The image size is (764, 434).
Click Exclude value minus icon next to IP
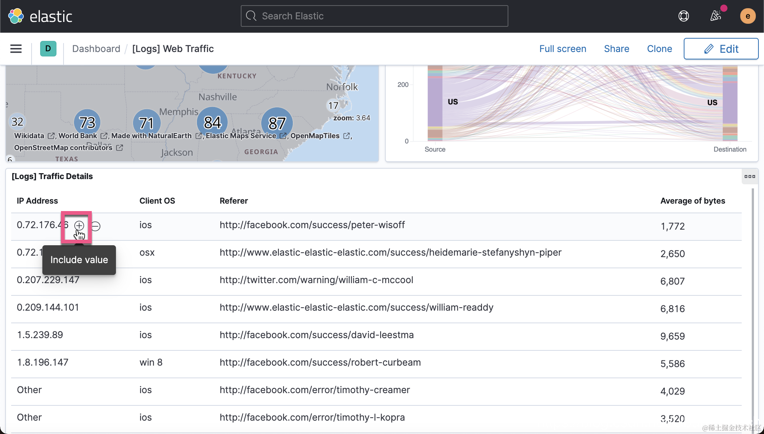[x=95, y=226]
